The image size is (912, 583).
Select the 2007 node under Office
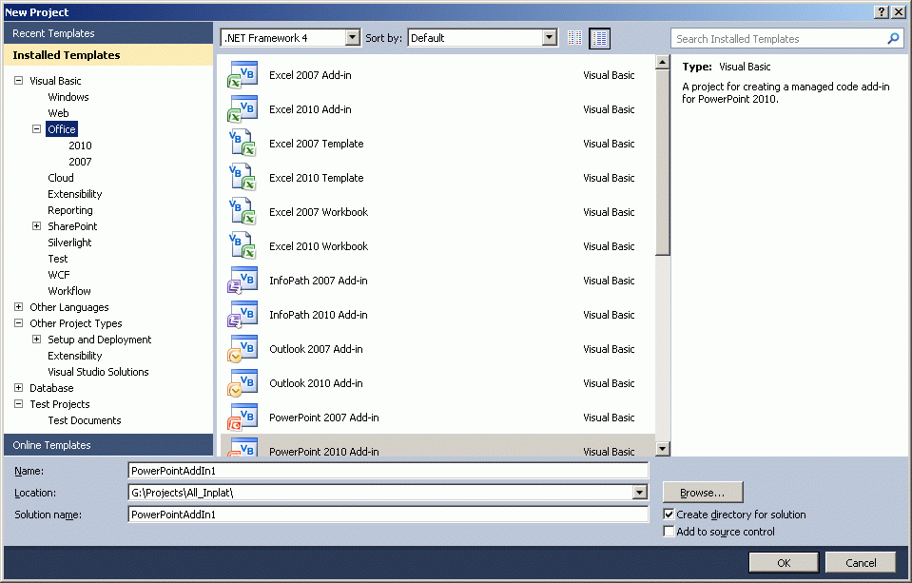point(80,162)
